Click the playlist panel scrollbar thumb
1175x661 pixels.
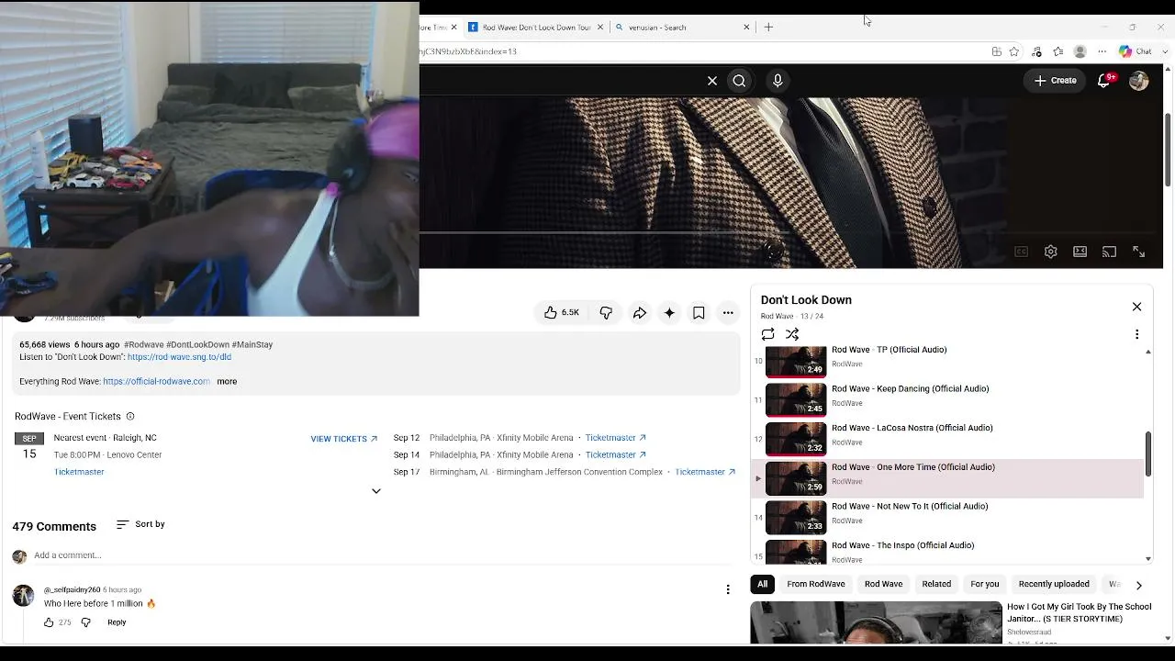[1147, 454]
